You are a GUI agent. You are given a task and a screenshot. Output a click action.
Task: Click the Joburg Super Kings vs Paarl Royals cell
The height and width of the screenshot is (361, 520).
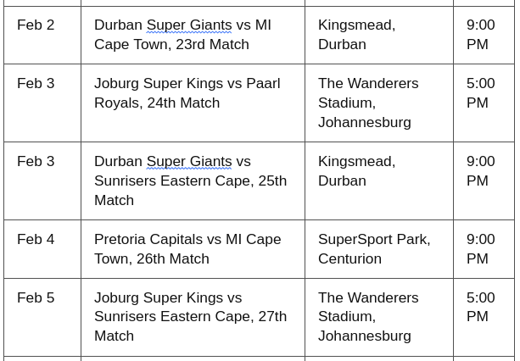pyautogui.click(x=193, y=103)
